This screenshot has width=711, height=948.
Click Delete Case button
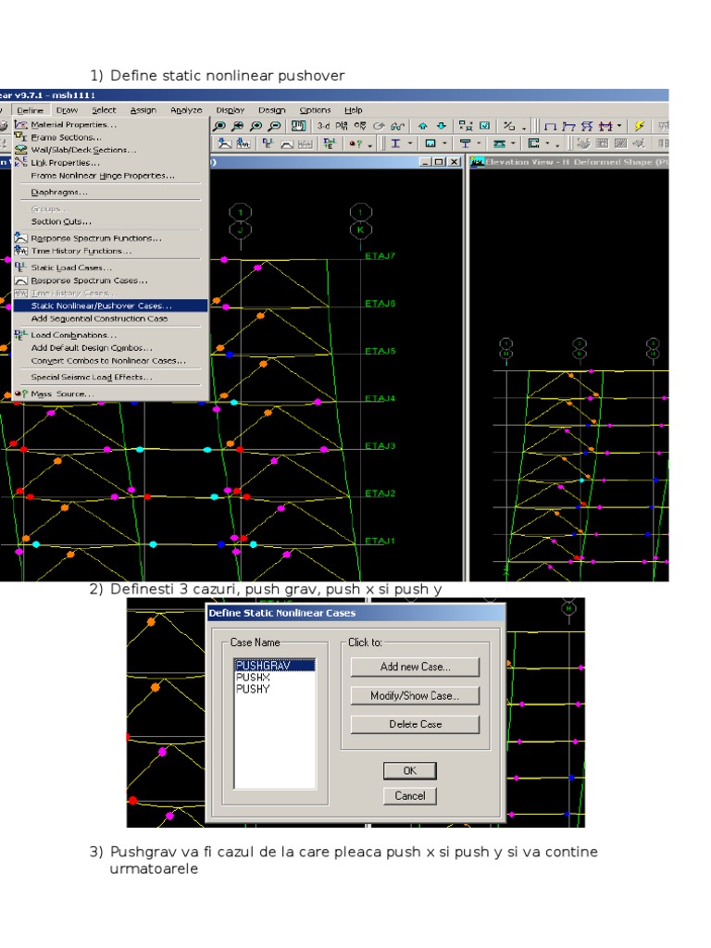point(415,724)
